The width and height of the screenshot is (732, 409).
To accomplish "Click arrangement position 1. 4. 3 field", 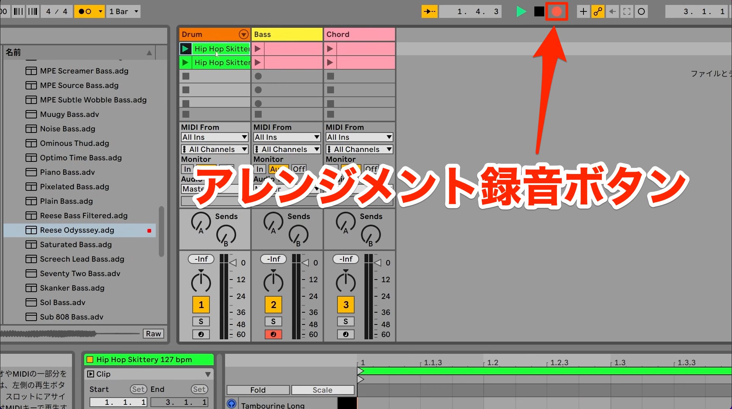I will (x=471, y=11).
